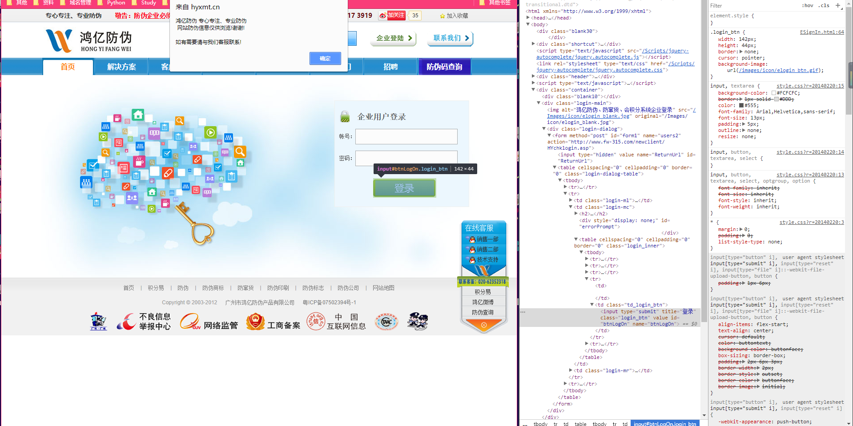
Task: Expand the td class login-mr node
Action: tap(571, 370)
